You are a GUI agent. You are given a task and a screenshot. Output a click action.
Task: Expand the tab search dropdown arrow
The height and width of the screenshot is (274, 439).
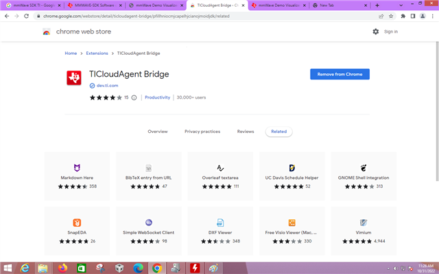click(x=401, y=5)
